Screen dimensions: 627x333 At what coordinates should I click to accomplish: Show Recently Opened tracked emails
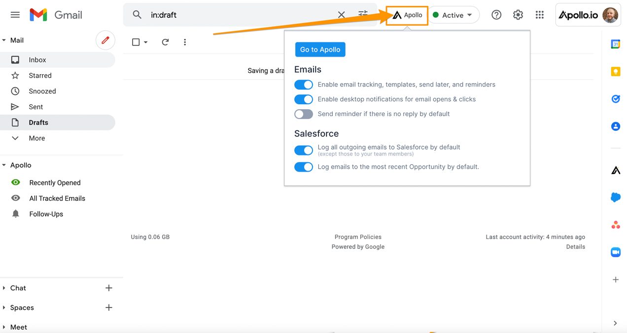point(54,182)
